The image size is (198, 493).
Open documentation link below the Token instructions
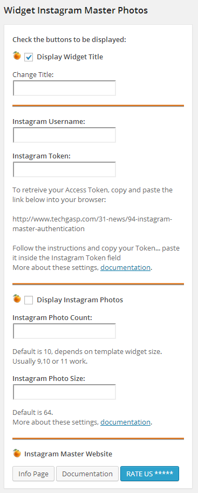[x=125, y=268]
